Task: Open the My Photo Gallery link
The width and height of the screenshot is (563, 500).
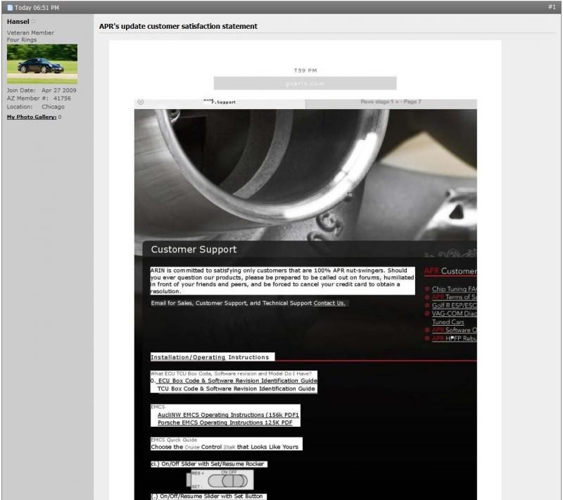Action: pyautogui.click(x=32, y=117)
